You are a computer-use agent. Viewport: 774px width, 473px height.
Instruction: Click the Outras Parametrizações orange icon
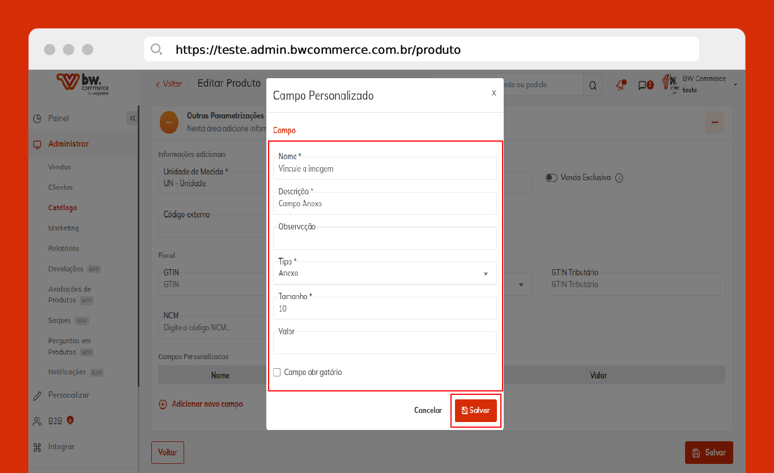pyautogui.click(x=169, y=122)
